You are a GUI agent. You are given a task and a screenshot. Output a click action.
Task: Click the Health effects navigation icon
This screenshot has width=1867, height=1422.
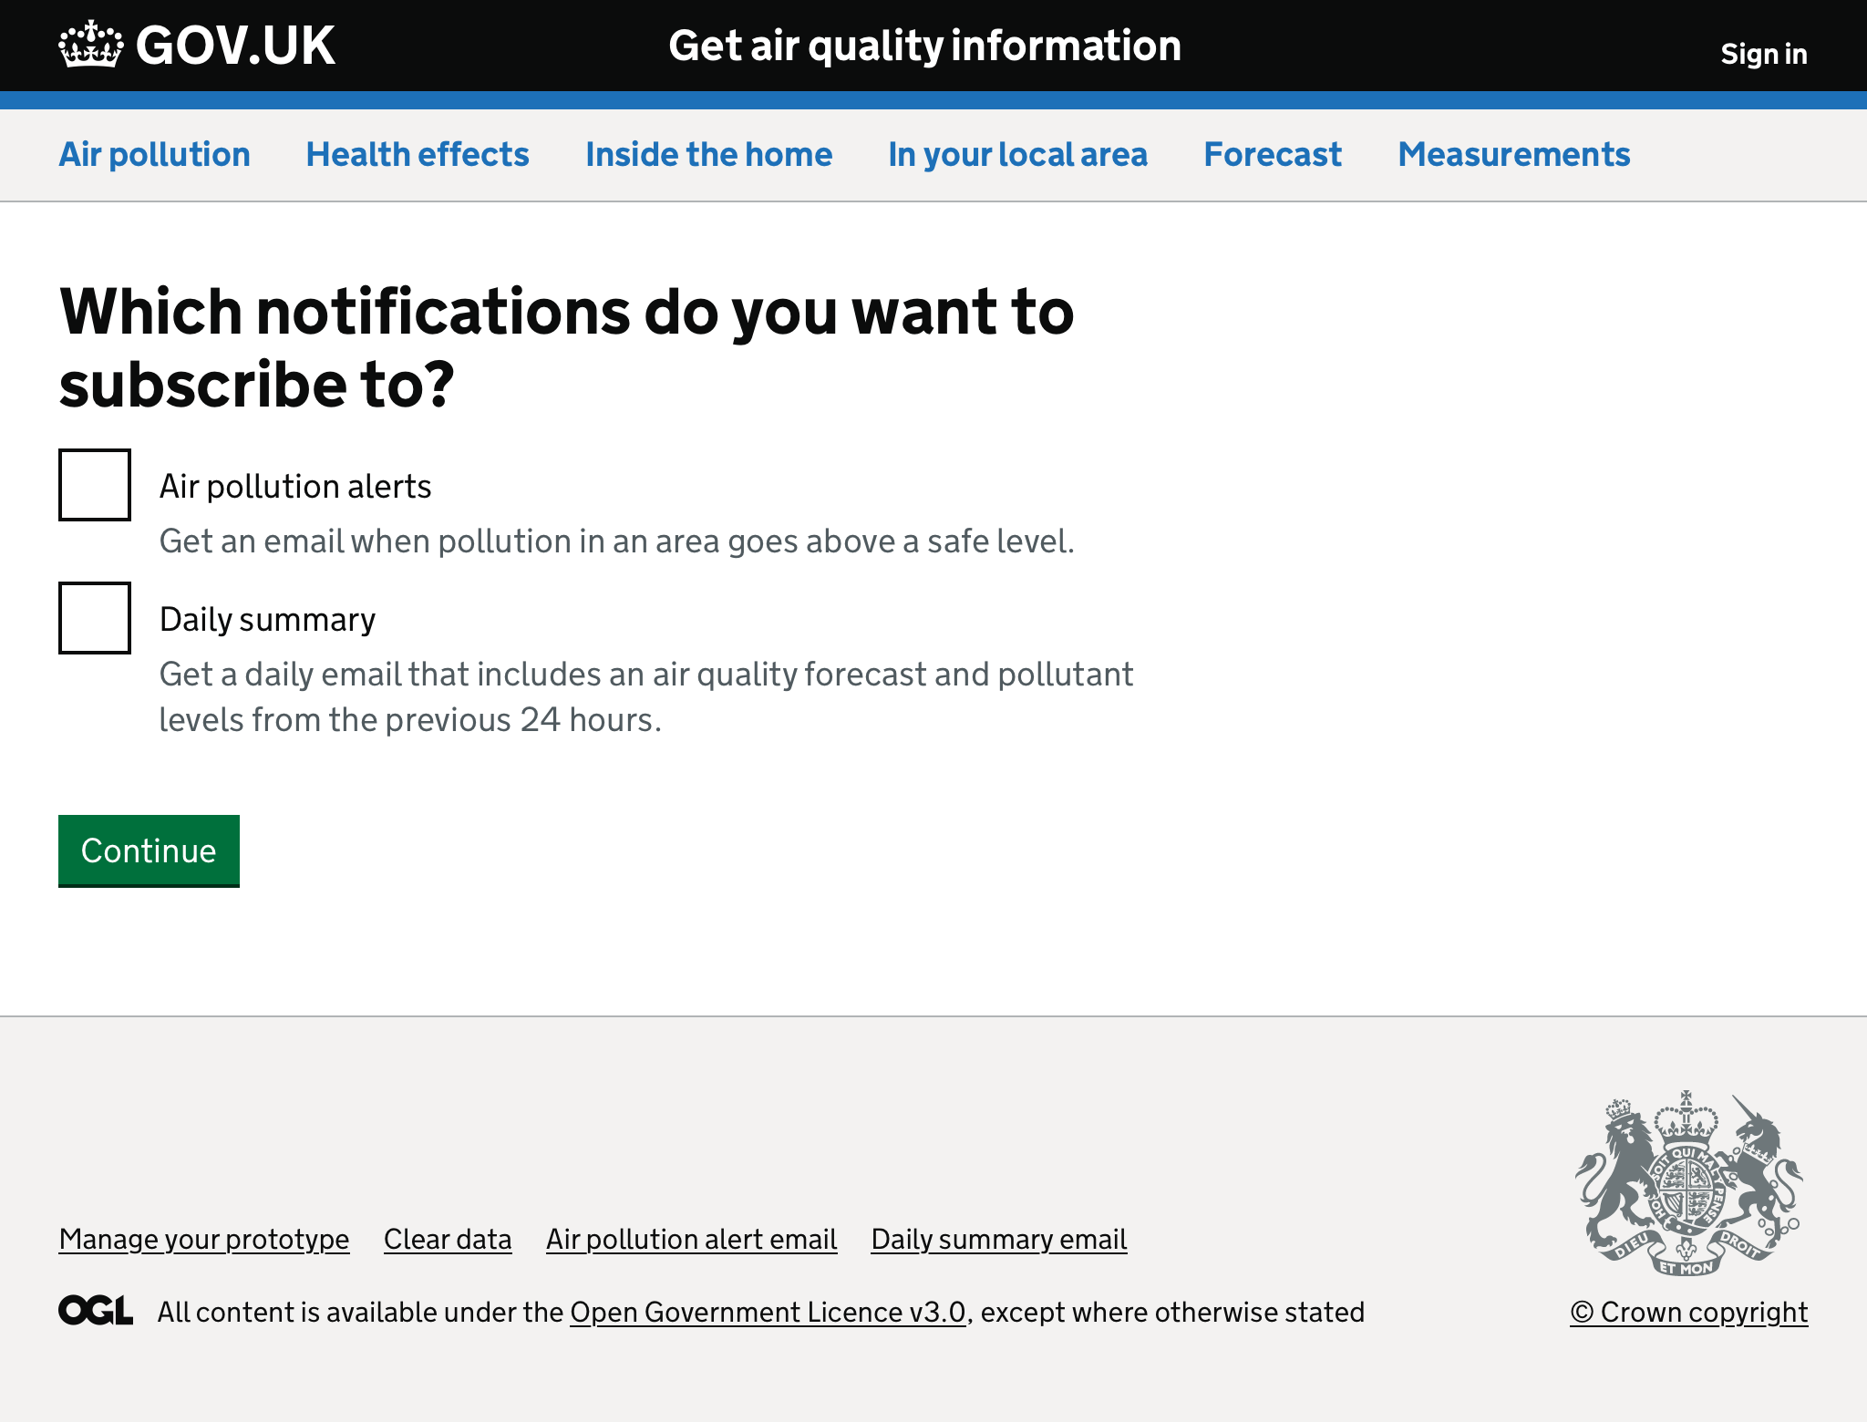coord(417,154)
